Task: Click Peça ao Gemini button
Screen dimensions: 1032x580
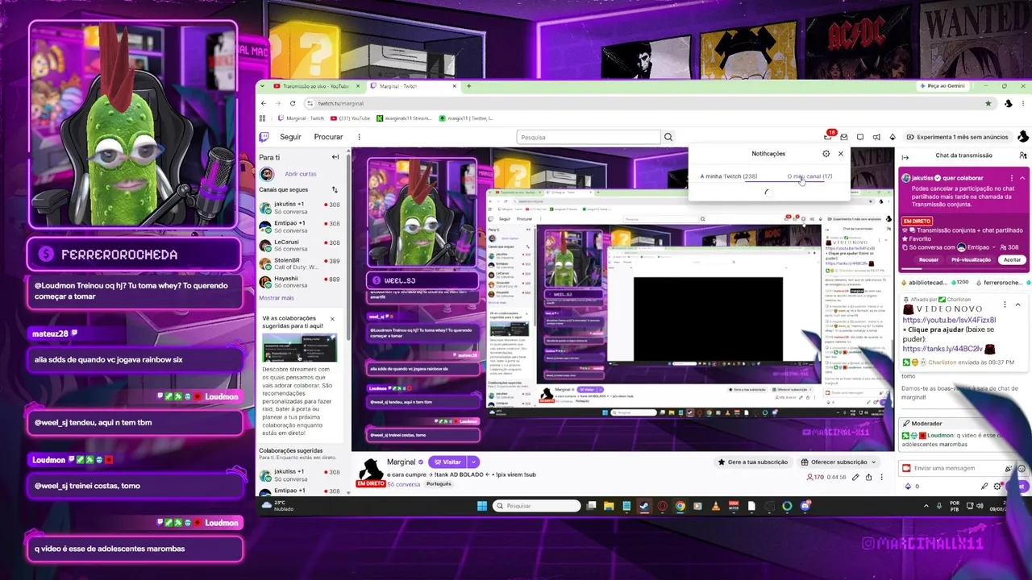Action: [942, 86]
